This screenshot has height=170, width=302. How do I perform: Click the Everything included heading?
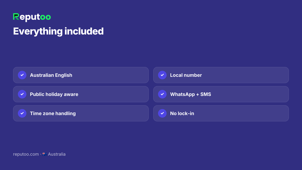(58, 31)
